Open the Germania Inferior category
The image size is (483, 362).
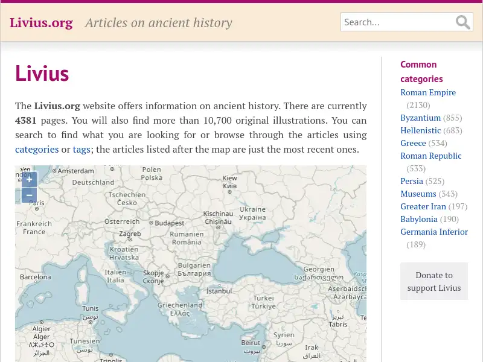(x=434, y=232)
